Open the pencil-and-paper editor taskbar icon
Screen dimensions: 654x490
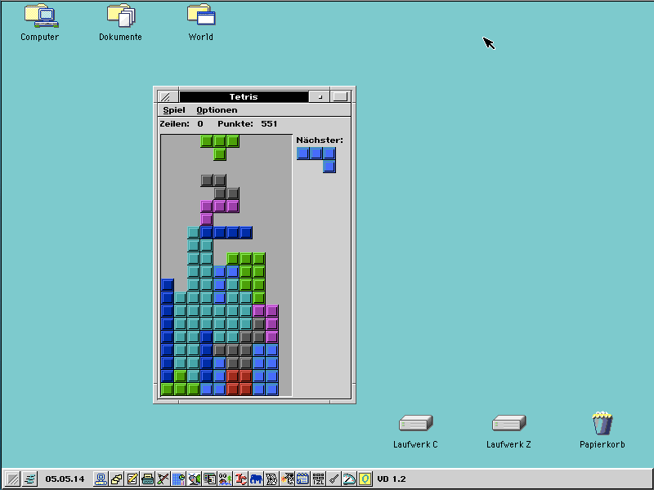(131, 479)
